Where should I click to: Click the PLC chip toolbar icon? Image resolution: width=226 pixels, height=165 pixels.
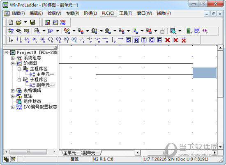pos(19,31)
